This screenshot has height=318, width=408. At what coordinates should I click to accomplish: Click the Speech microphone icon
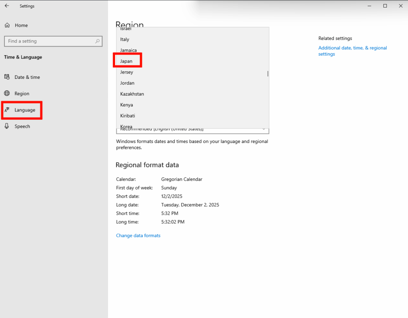click(x=7, y=126)
